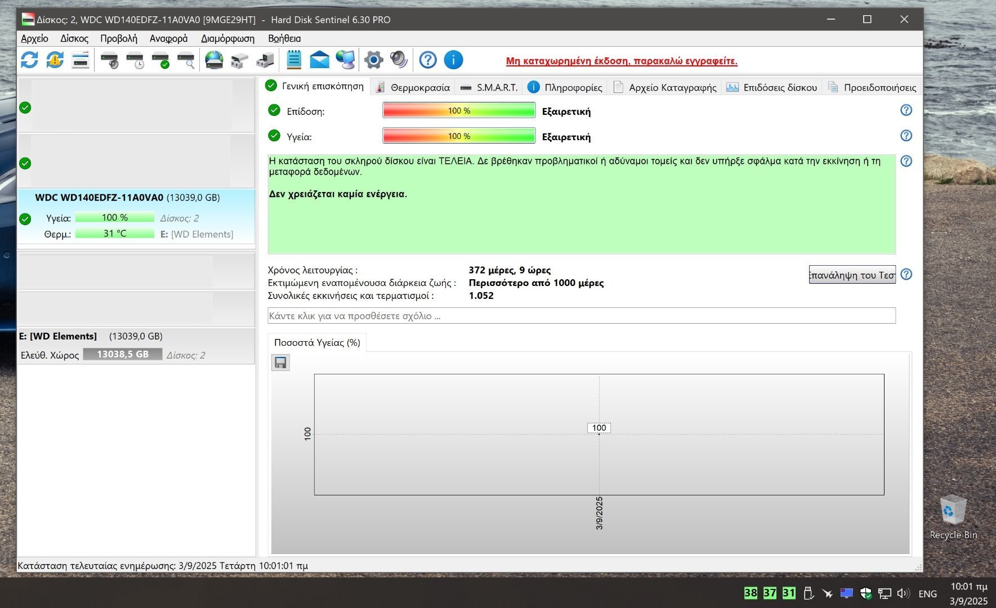Click the 100 data point on health chart

599,428
